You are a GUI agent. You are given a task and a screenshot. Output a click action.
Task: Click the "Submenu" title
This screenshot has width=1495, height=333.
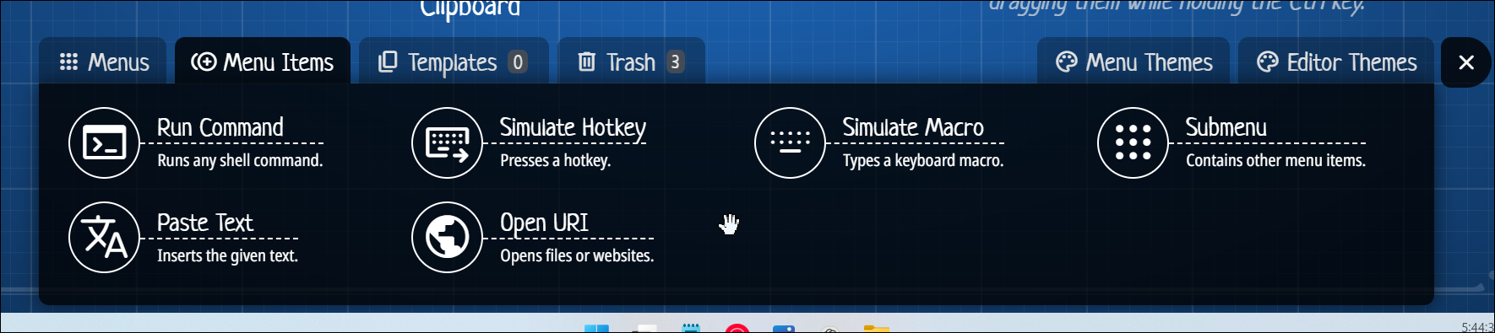coord(1226,127)
